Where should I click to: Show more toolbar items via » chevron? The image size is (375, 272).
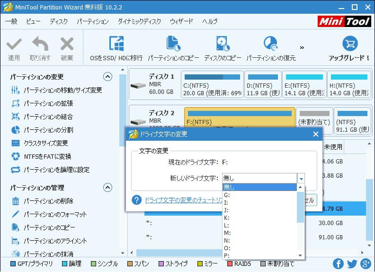[302, 47]
